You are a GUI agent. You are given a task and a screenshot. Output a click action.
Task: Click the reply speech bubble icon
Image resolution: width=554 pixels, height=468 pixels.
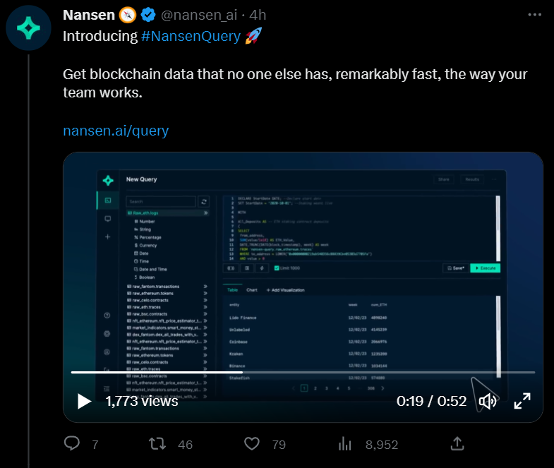click(x=72, y=443)
